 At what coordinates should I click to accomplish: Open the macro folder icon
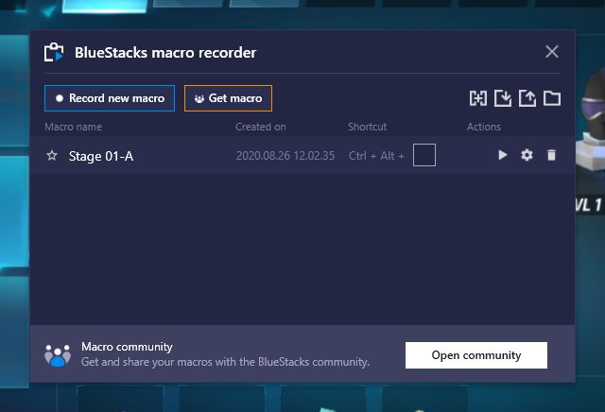[x=552, y=98]
